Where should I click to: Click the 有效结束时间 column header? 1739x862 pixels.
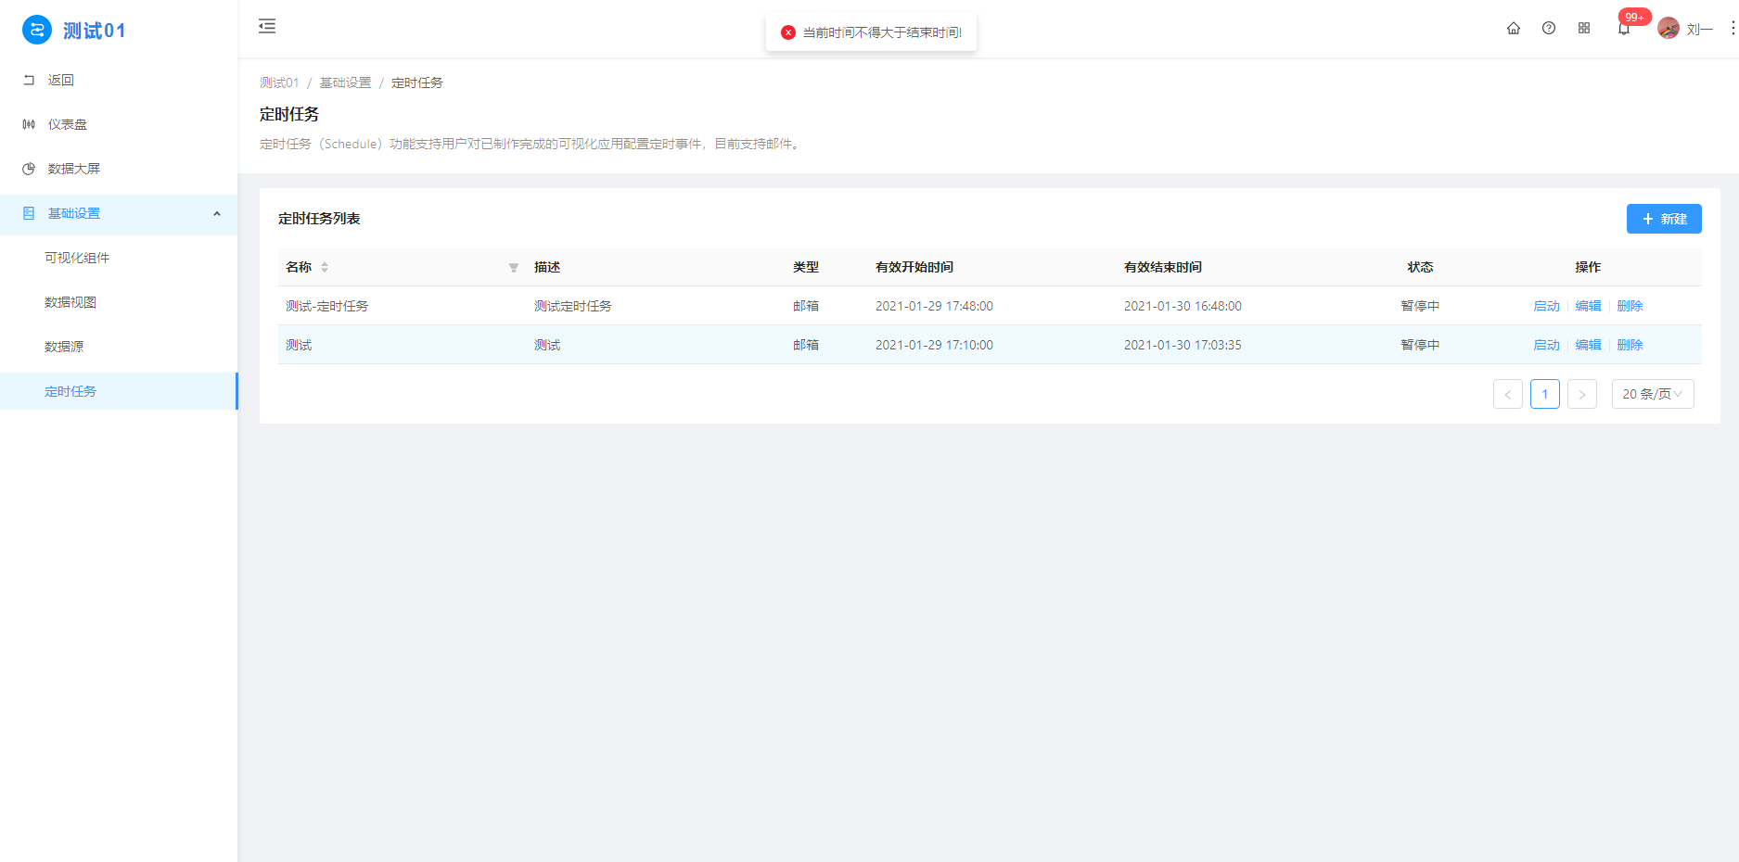click(x=1163, y=267)
